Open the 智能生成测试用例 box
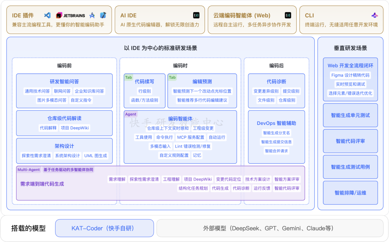This screenshot has width=389, height=242. click(x=350, y=167)
